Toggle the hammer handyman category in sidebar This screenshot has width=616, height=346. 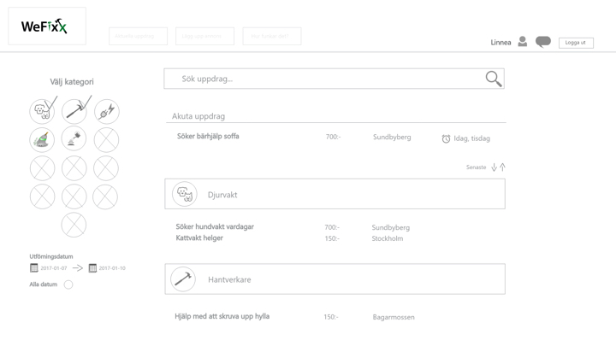74,111
